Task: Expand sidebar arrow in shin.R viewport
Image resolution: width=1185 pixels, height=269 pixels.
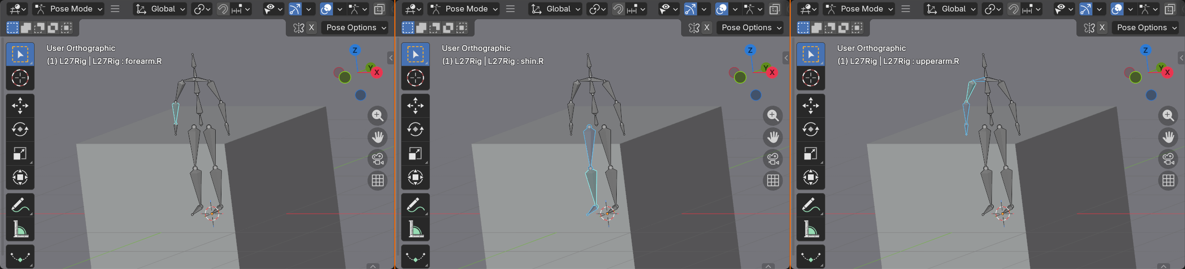Action: click(x=786, y=58)
